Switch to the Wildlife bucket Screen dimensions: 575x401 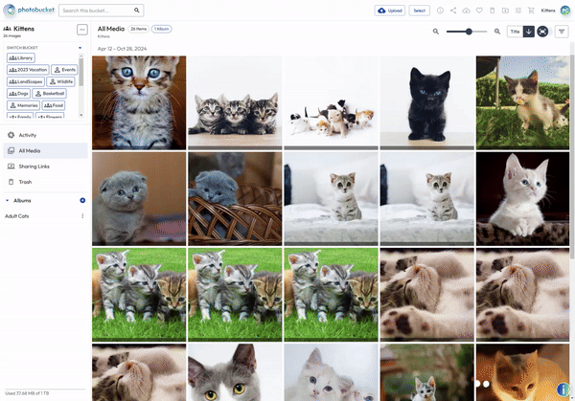click(x=61, y=81)
